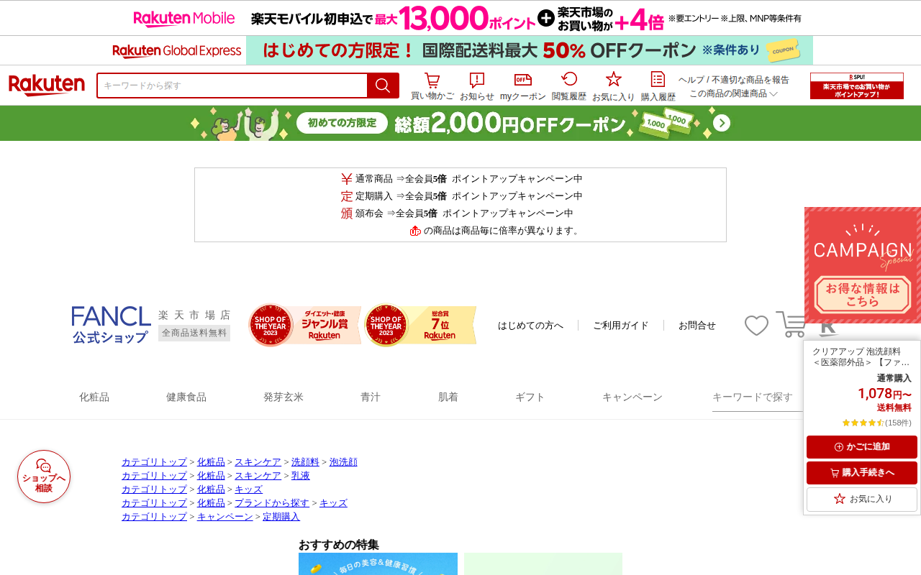Open the 泡洗顔 breadcrumb link
921x575 pixels.
click(x=343, y=462)
